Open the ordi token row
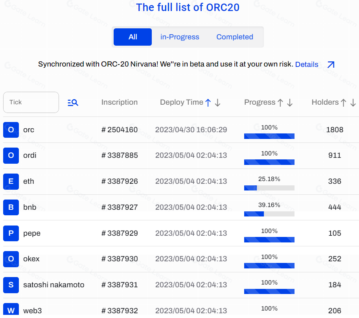 (30, 155)
